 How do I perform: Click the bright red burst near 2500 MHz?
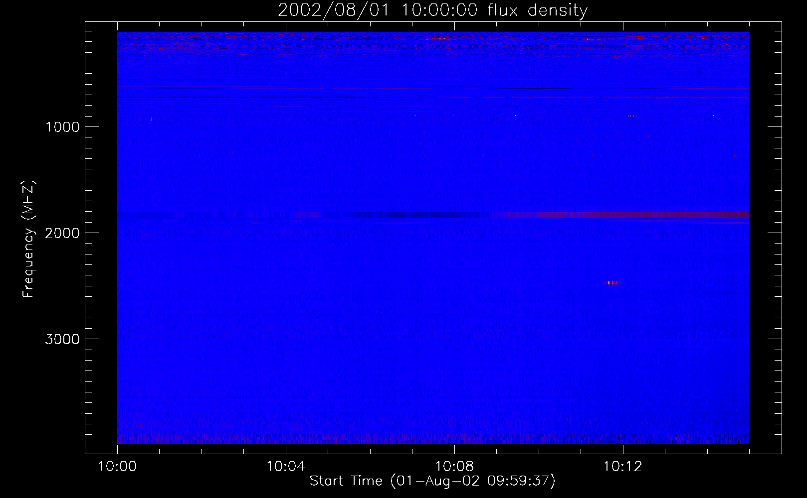(611, 283)
